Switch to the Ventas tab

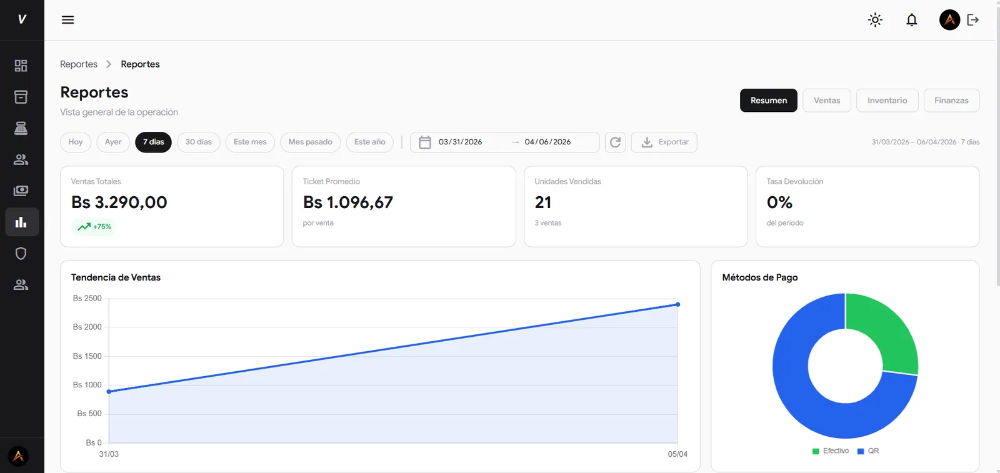point(826,101)
